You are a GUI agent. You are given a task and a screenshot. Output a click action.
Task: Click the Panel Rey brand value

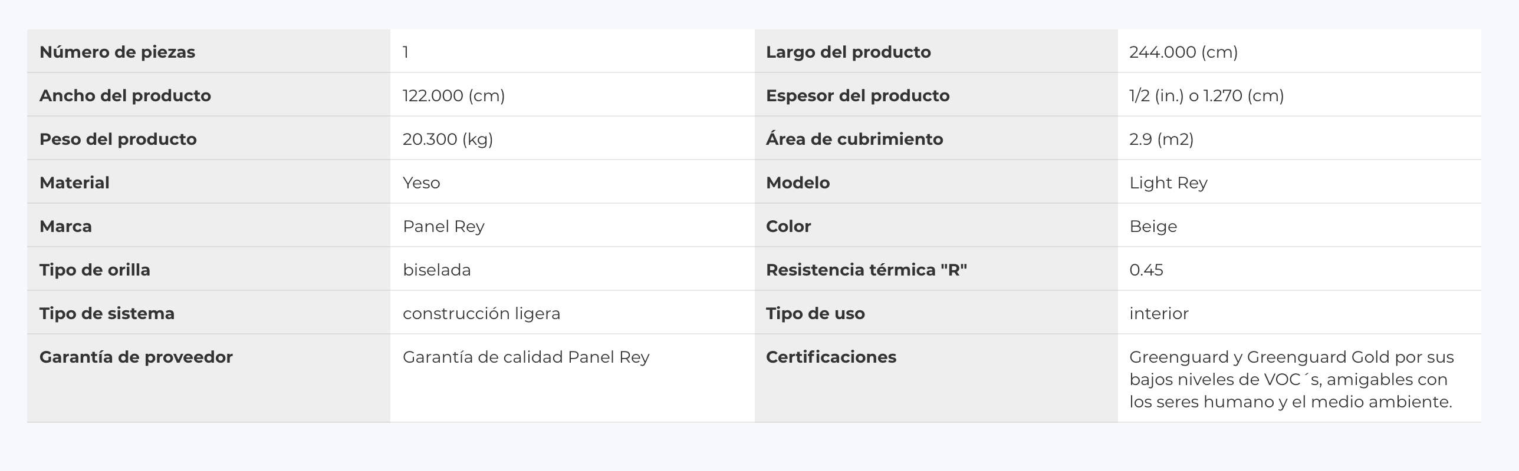443,226
